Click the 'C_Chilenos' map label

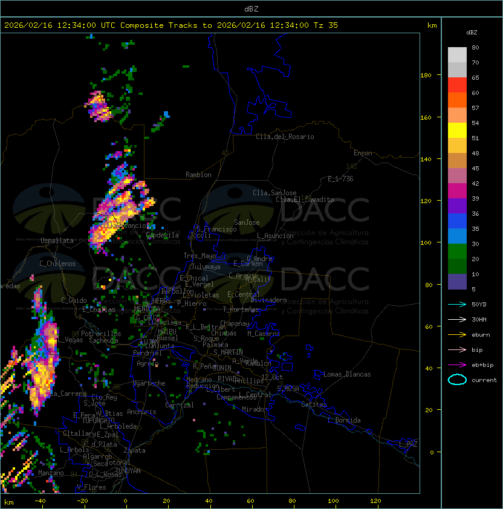pyautogui.click(x=57, y=264)
